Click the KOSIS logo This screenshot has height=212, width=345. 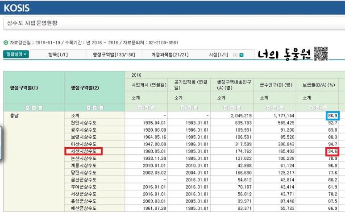17,8
